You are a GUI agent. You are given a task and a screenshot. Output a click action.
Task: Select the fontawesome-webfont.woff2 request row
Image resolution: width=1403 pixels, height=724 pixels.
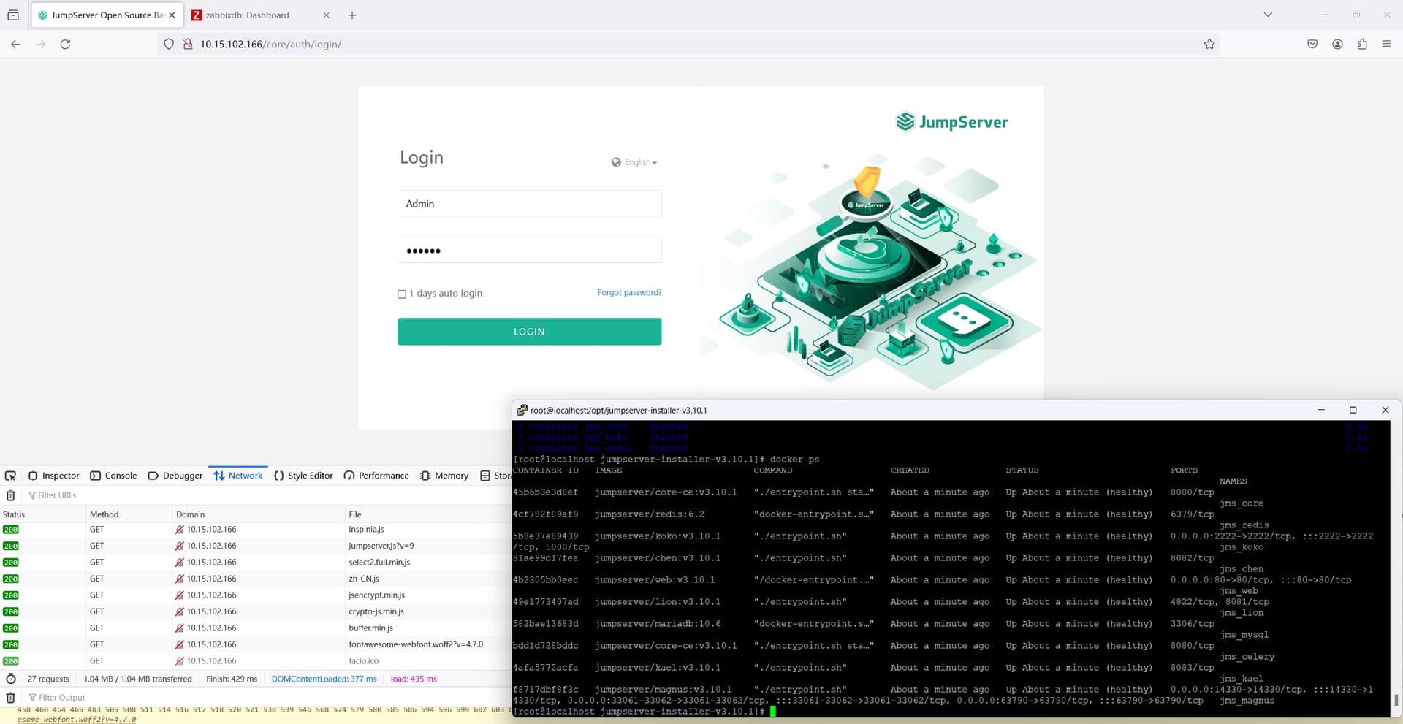pos(256,644)
